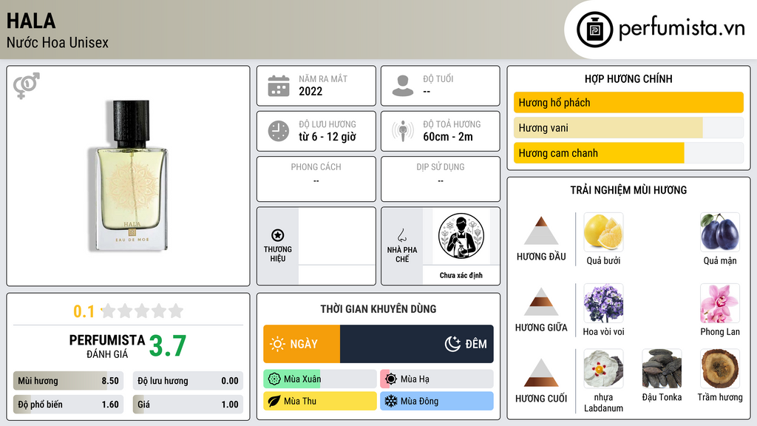Image resolution: width=757 pixels, height=426 pixels.
Task: Click the Mùa Thu season bar
Action: tap(319, 401)
